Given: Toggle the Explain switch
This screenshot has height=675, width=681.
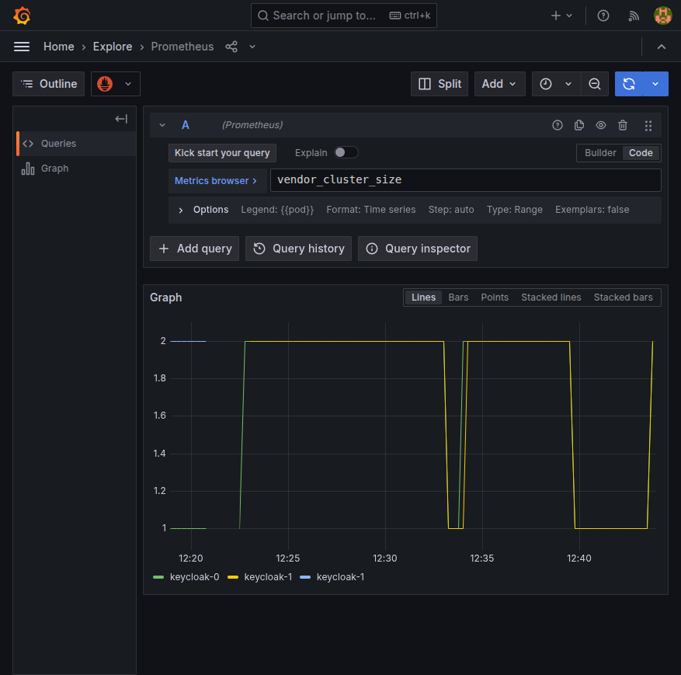Looking at the screenshot, I should coord(346,152).
